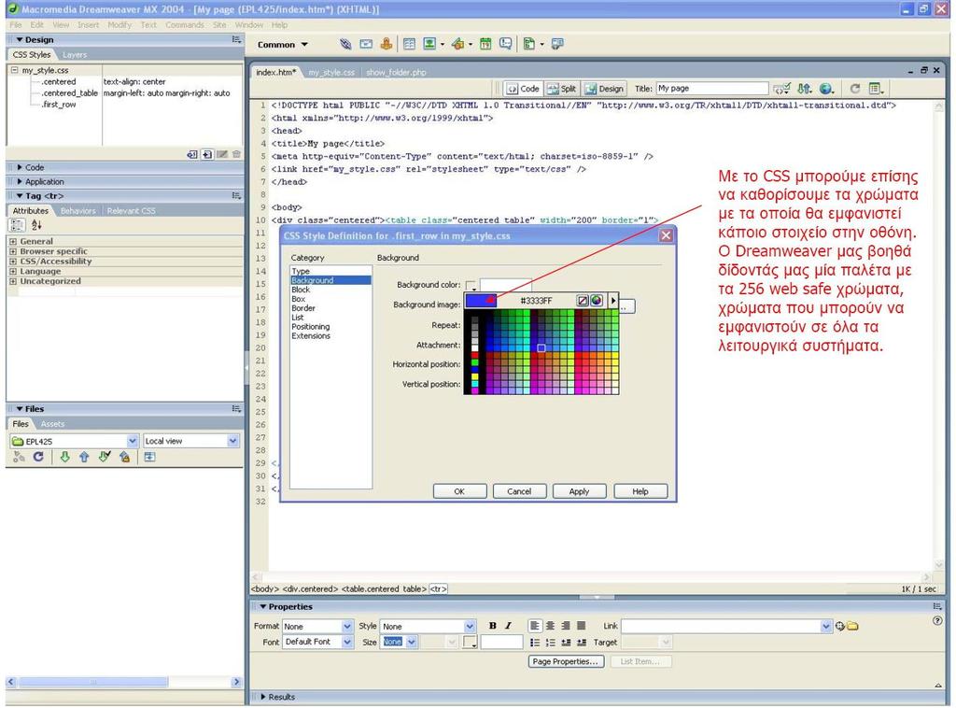Open the Format dropdown in Properties

click(x=347, y=627)
